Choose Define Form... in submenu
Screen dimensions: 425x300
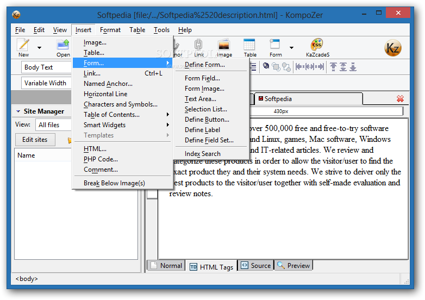[211, 65]
